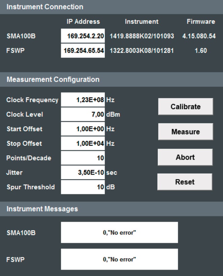Select FSWP instrument ID 1322.8003K08/101281
This screenshot has width=223, height=276.
(x=142, y=51)
